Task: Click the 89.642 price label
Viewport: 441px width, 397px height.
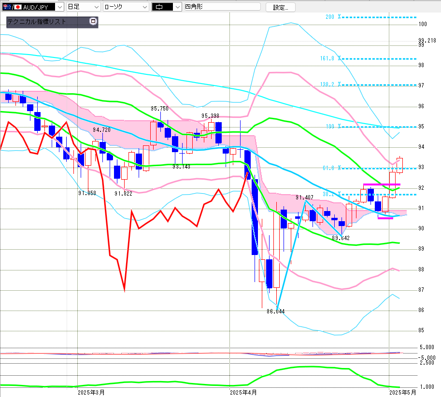Action: coord(341,238)
